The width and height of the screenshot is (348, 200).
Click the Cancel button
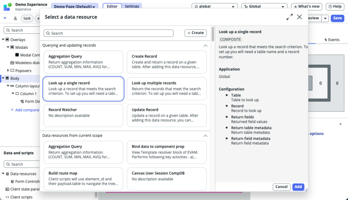coord(281,187)
